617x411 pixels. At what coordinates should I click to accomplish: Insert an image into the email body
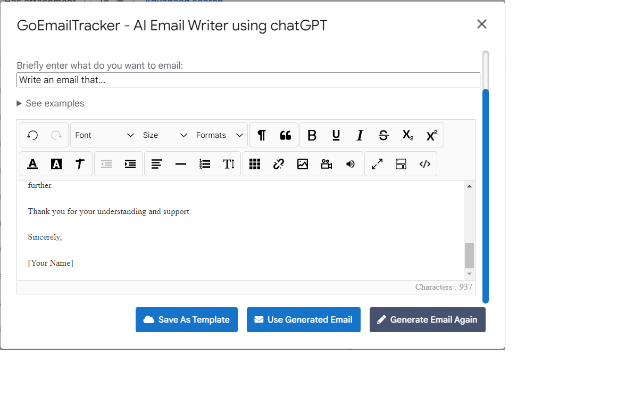point(302,163)
